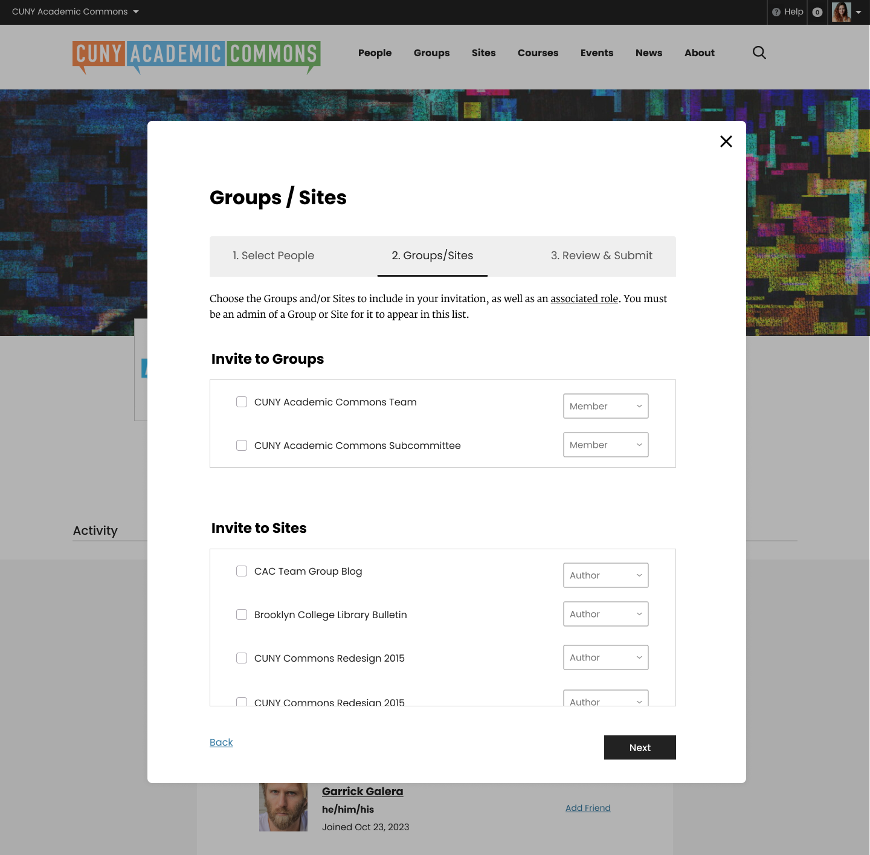Click the Next button
870x855 pixels.
click(640, 747)
